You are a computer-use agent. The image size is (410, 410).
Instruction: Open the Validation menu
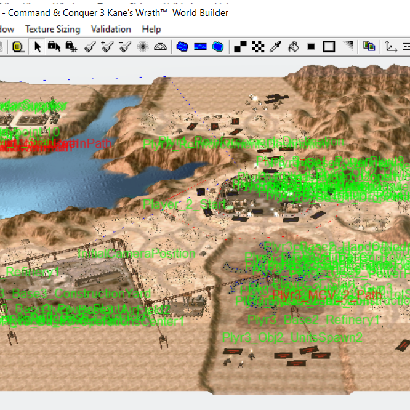tap(111, 30)
